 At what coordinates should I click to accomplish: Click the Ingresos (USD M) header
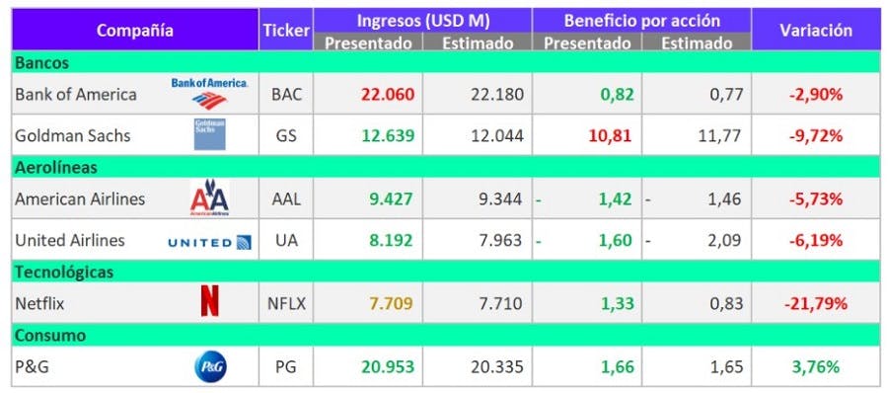(422, 21)
